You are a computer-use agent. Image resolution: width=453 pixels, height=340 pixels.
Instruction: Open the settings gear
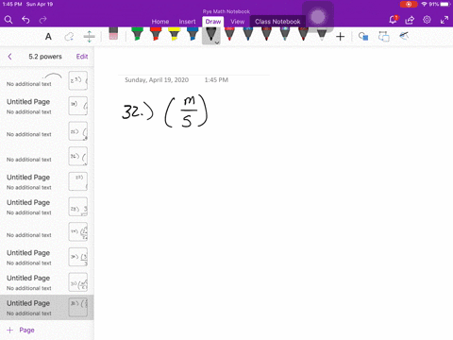[x=427, y=20]
